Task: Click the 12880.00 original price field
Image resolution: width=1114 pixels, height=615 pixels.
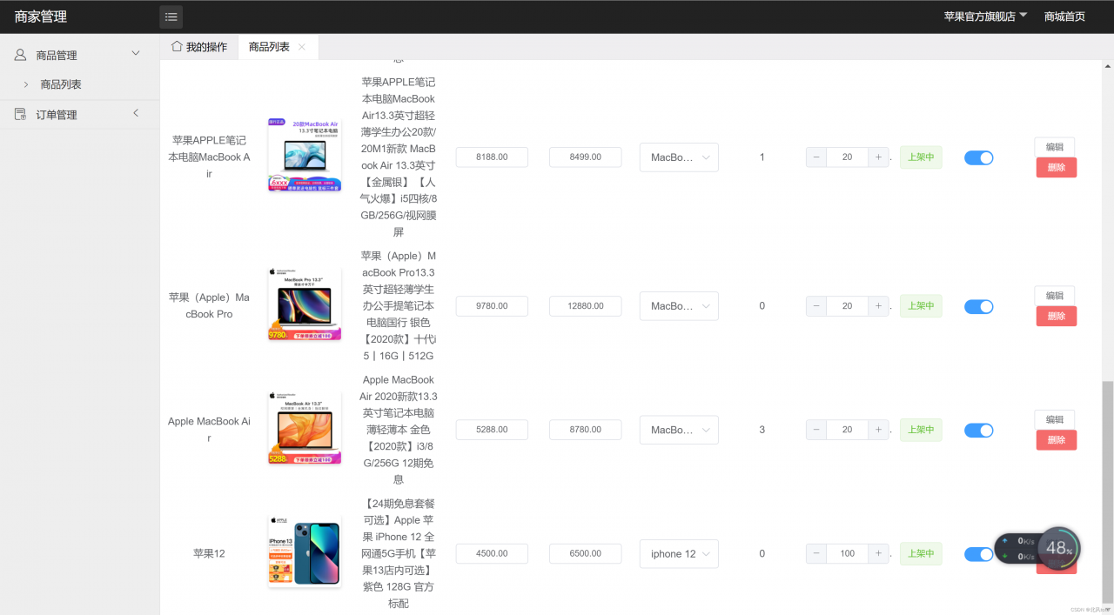Action: tap(586, 306)
